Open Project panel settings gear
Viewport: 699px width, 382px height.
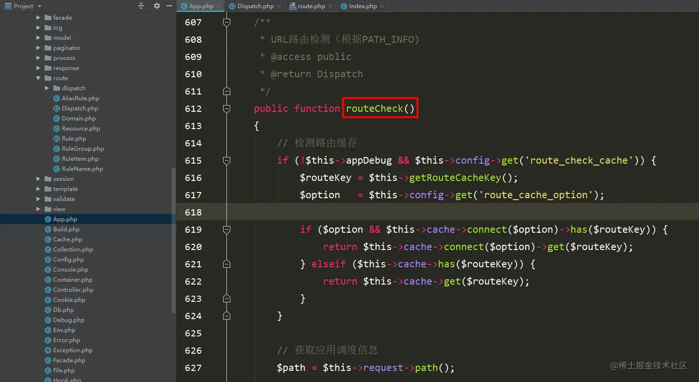(x=157, y=6)
